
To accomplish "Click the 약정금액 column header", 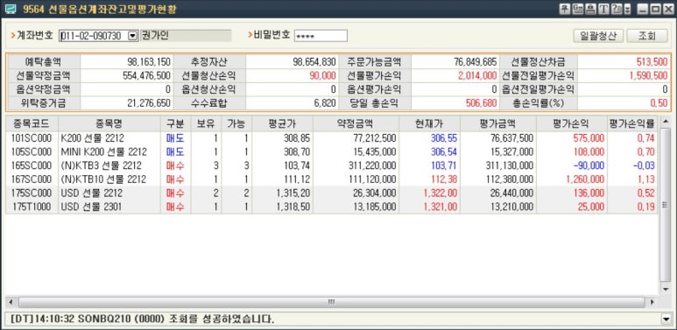I will coord(356,124).
